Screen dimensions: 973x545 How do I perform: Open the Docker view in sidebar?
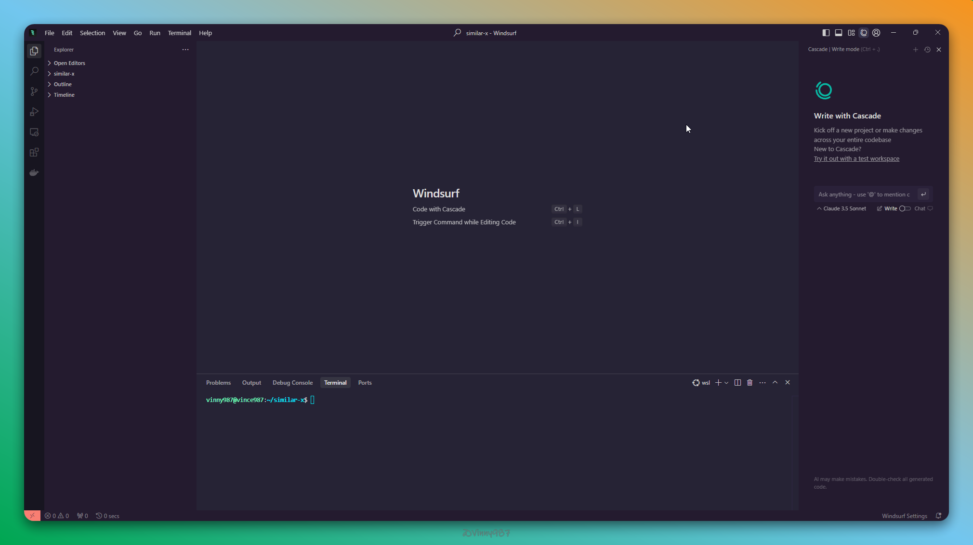(x=34, y=173)
